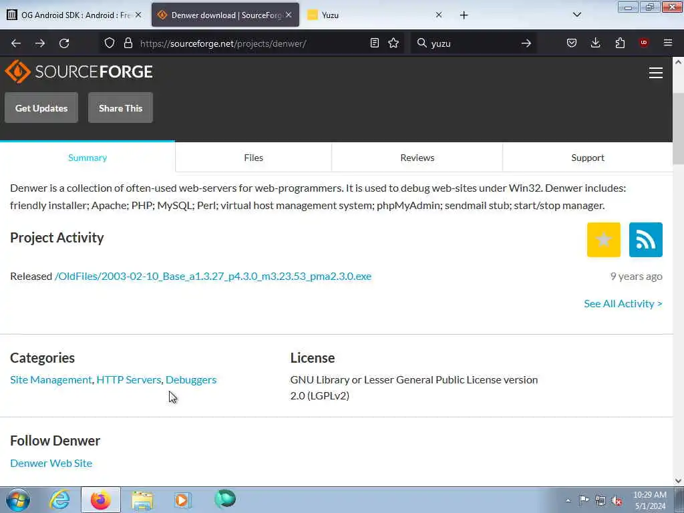The height and width of the screenshot is (513, 684).
Task: Open the media player taskbar icon
Action: tap(183, 500)
